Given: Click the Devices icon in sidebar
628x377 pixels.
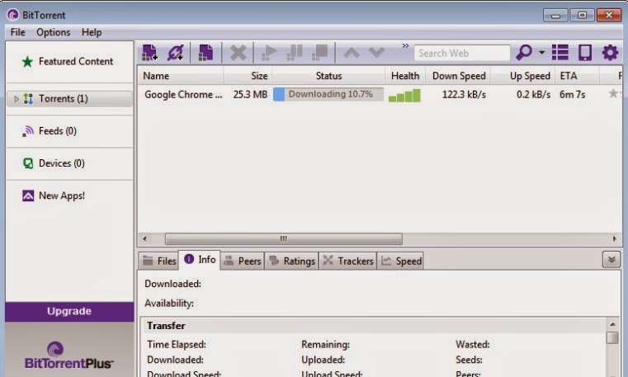Looking at the screenshot, I should [28, 163].
